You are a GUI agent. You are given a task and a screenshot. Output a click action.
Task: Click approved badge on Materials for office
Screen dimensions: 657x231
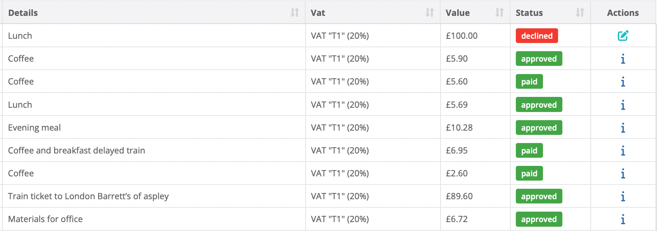click(x=539, y=219)
